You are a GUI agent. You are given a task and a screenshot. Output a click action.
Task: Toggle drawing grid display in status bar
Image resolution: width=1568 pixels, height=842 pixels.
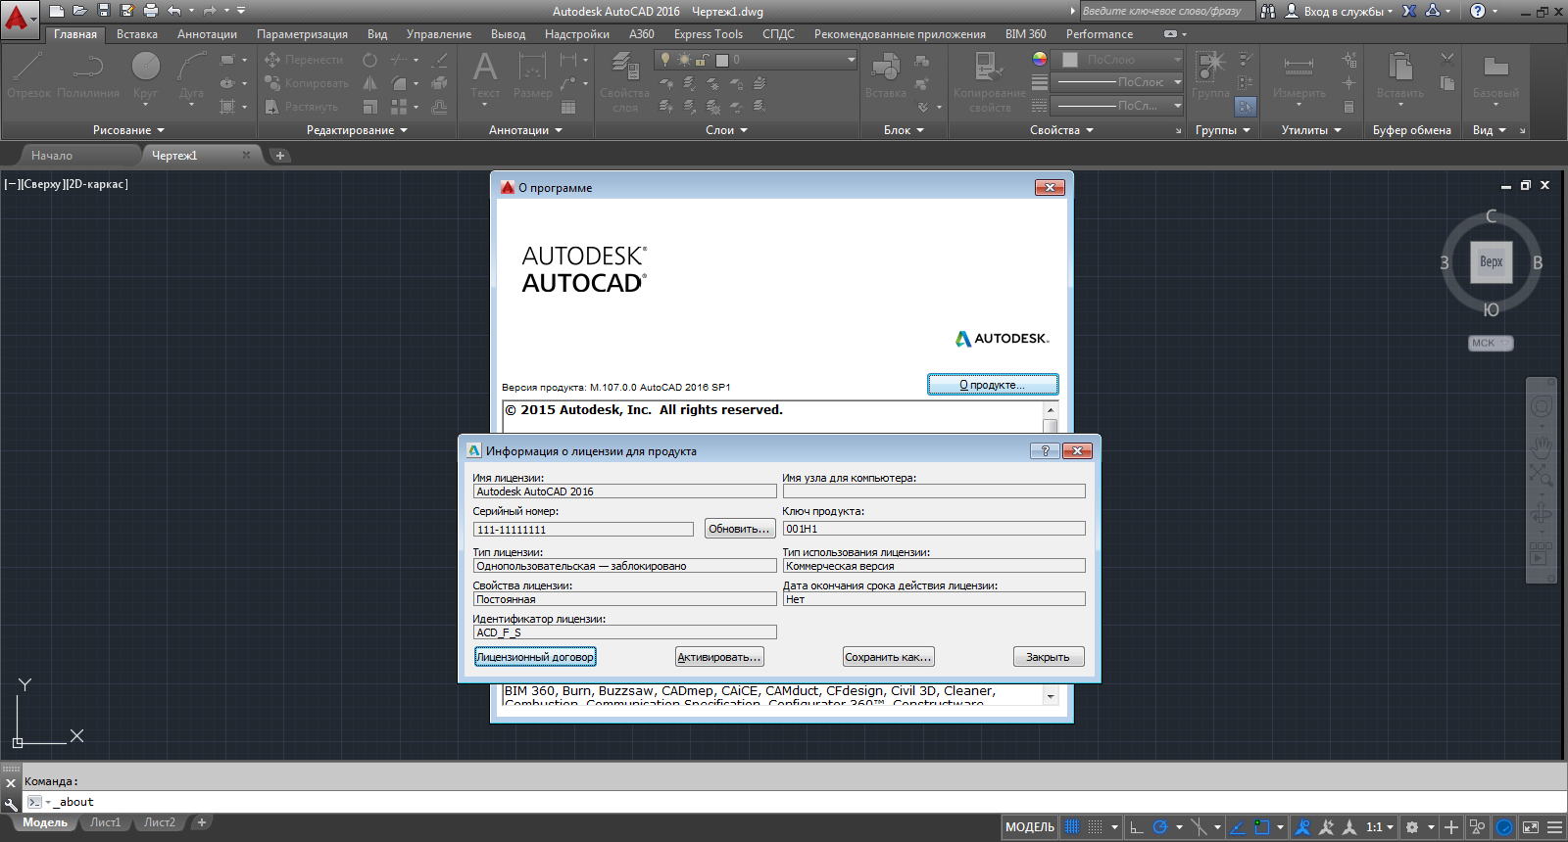[x=1072, y=827]
